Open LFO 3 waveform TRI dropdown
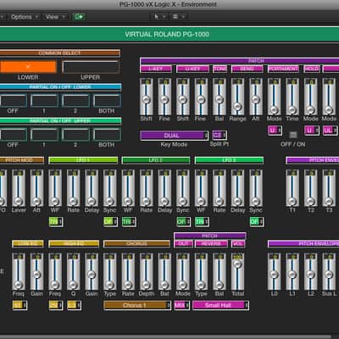Viewport: 339px width, 339px height. pos(202,221)
